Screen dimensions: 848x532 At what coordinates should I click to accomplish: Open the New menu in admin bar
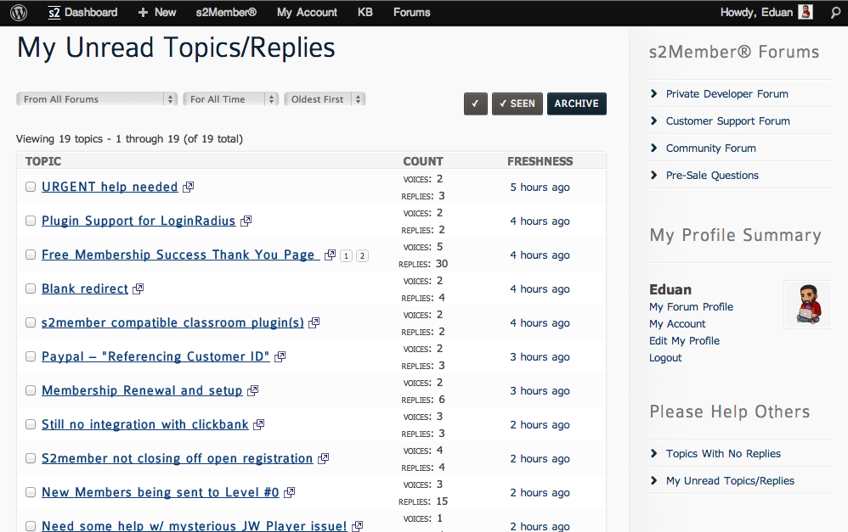pyautogui.click(x=157, y=13)
